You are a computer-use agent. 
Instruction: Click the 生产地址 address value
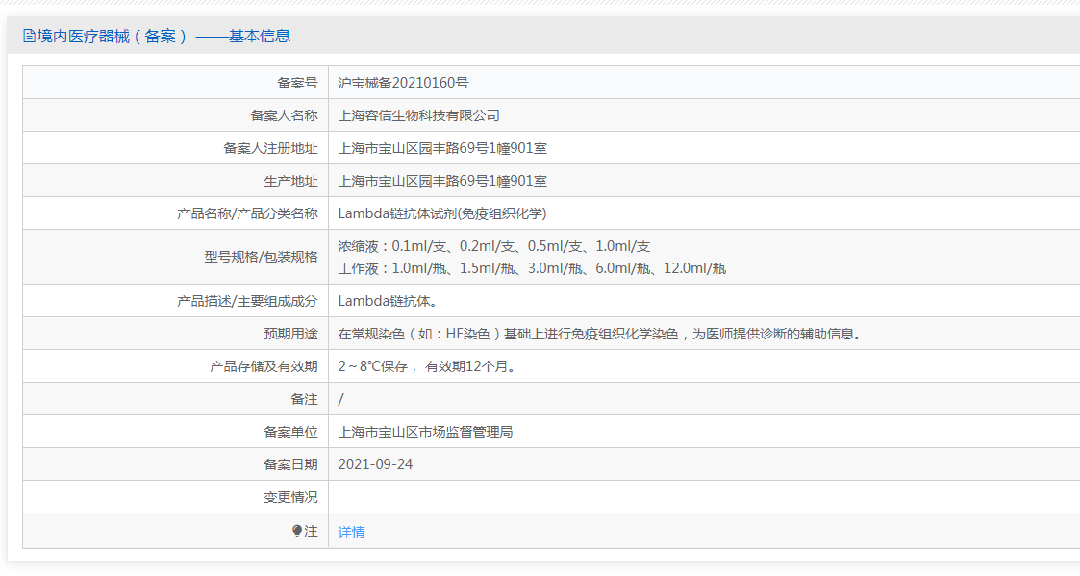(x=442, y=181)
